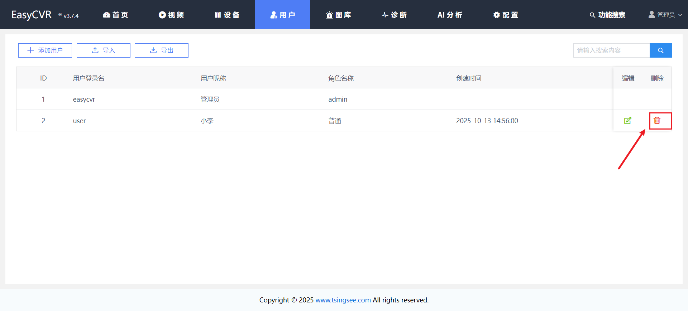
Task: Click the 导入 import button
Action: coord(104,50)
